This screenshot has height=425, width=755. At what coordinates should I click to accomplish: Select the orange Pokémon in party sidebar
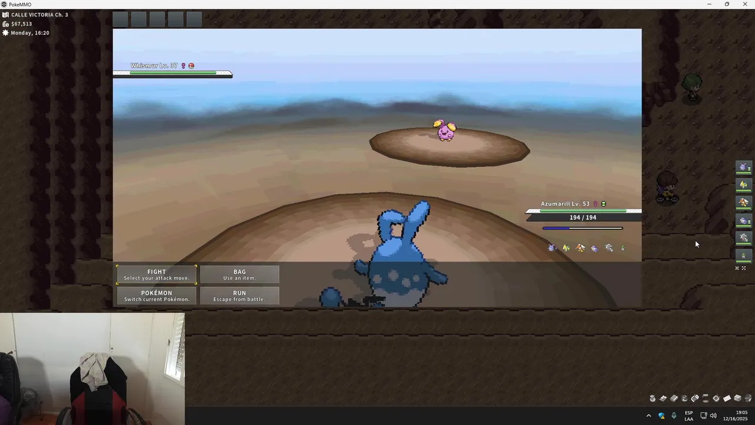pyautogui.click(x=743, y=202)
